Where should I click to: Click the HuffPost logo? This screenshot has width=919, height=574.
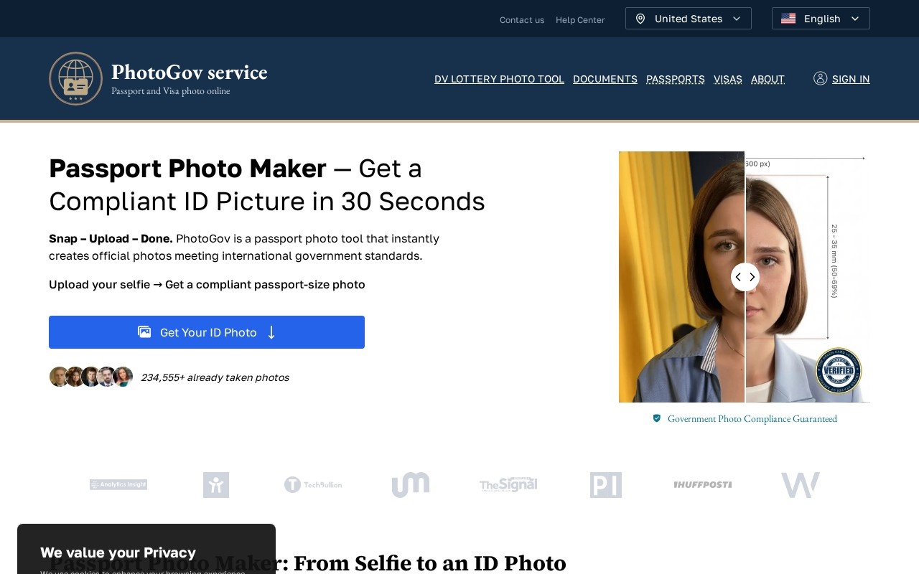(703, 485)
